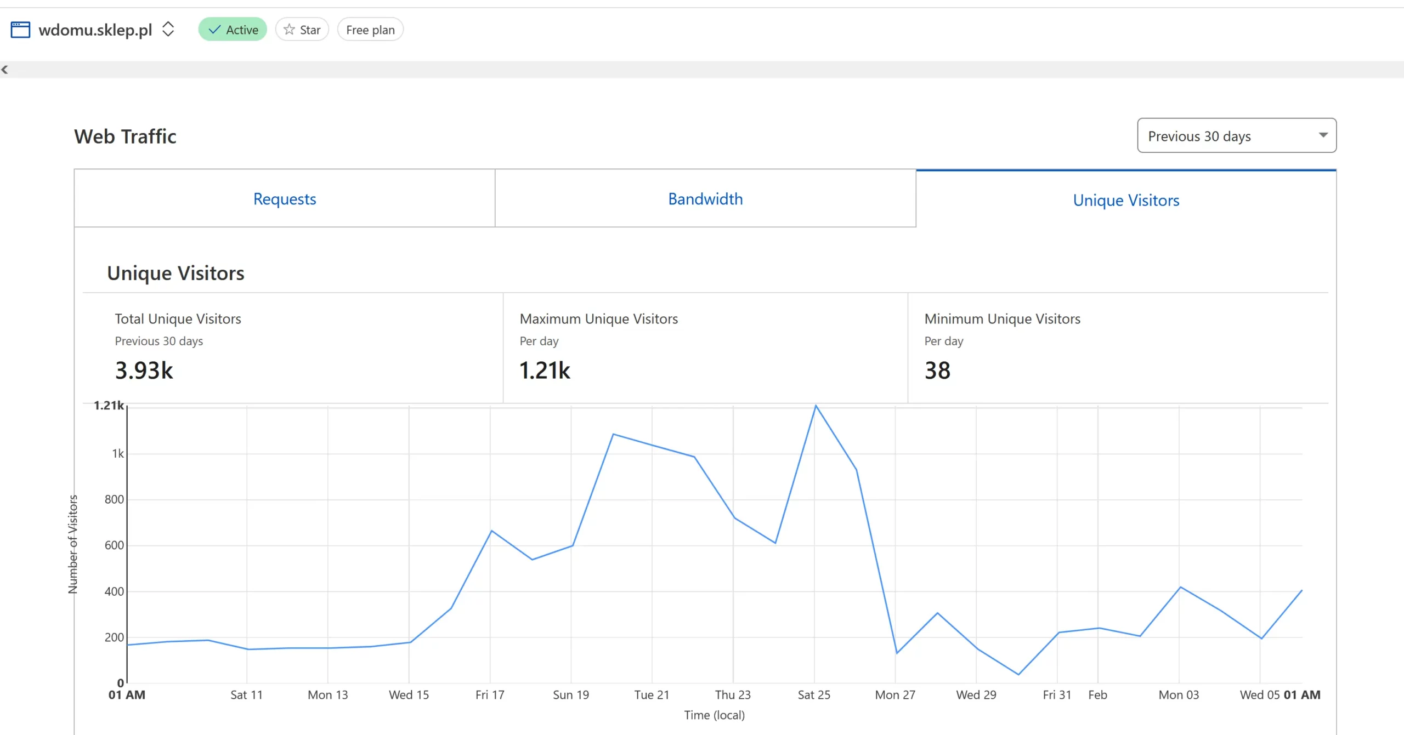The height and width of the screenshot is (735, 1404).
Task: Click the dropdown arrow in time range selector
Action: tap(1323, 135)
